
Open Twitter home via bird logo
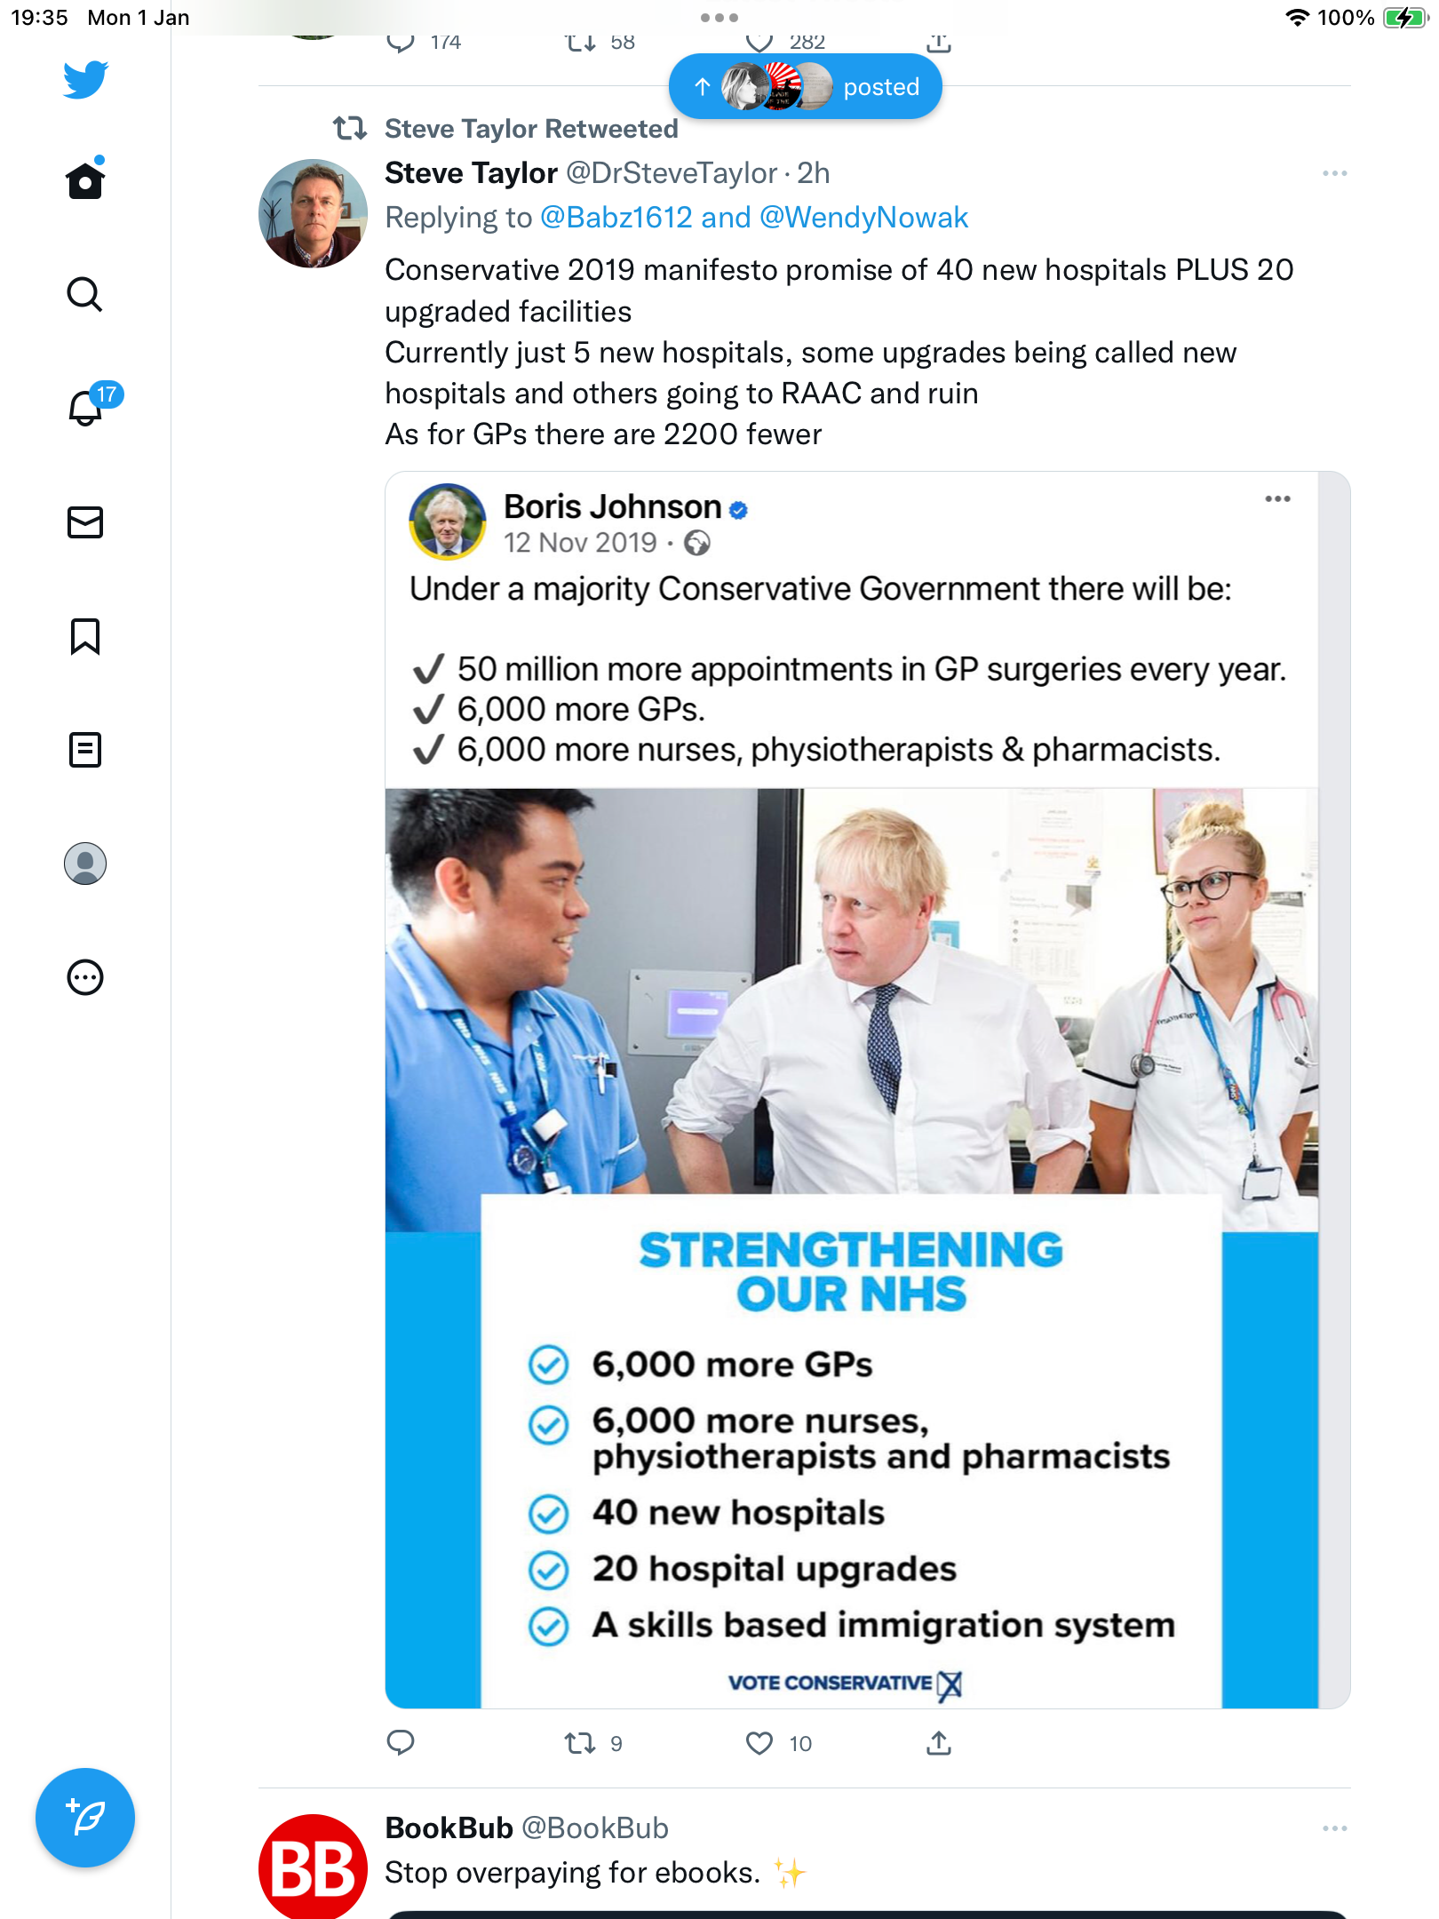click(85, 79)
